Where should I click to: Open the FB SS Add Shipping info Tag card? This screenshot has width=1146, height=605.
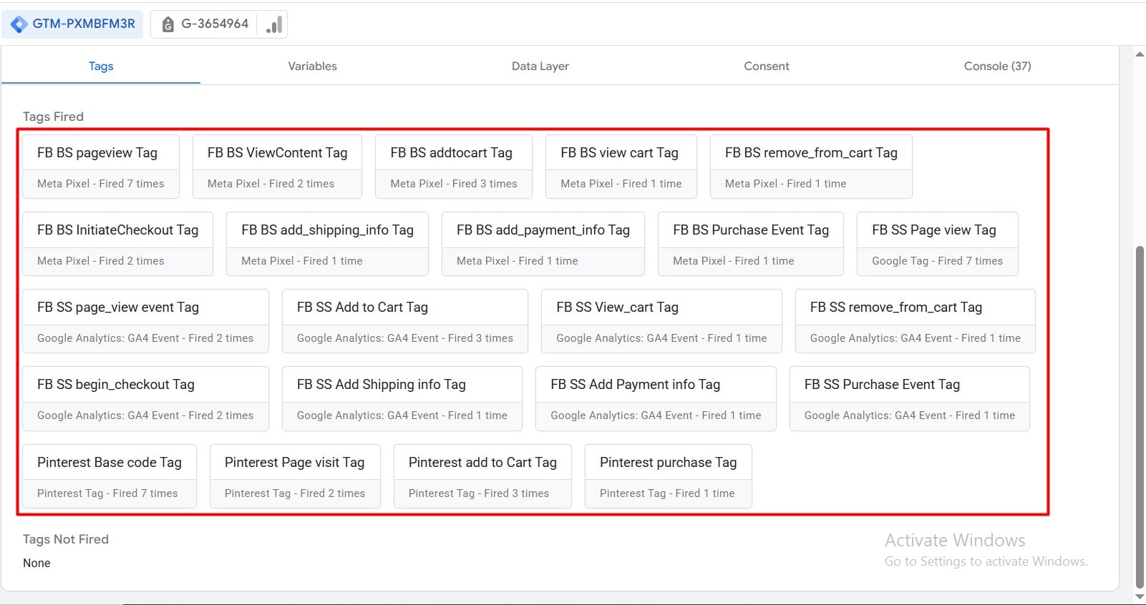(x=402, y=398)
